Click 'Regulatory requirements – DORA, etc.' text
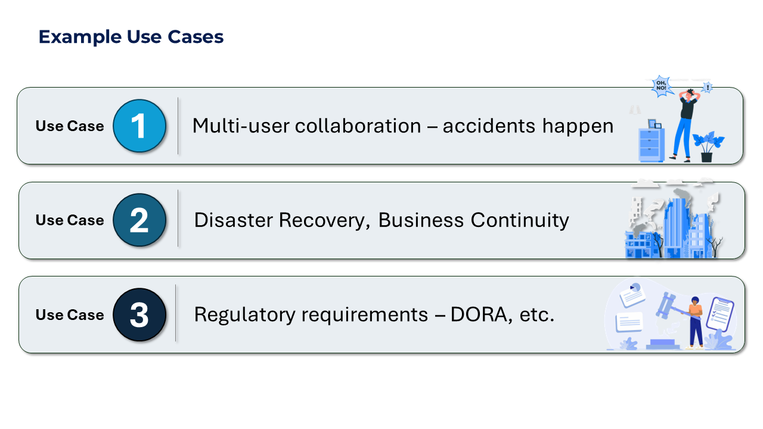Screen dimensions: 763x429 [x=374, y=315]
